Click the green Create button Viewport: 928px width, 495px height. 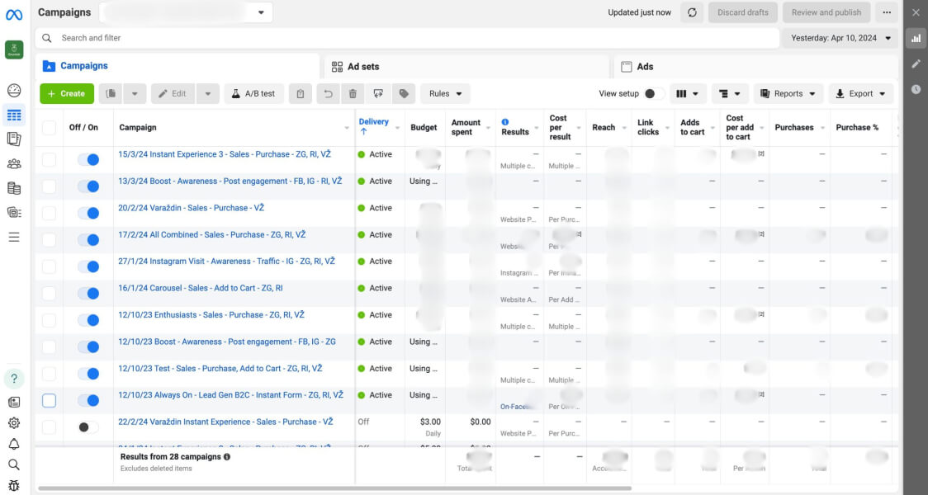(x=67, y=93)
